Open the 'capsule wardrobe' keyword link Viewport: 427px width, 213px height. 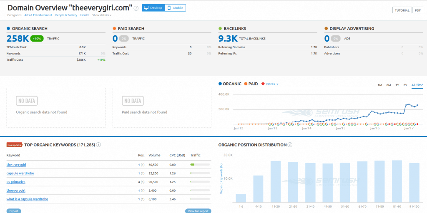20,173
